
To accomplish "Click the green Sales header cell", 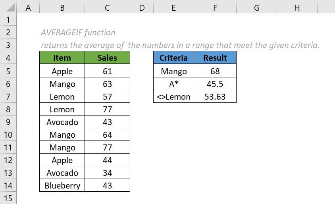I will [x=107, y=58].
